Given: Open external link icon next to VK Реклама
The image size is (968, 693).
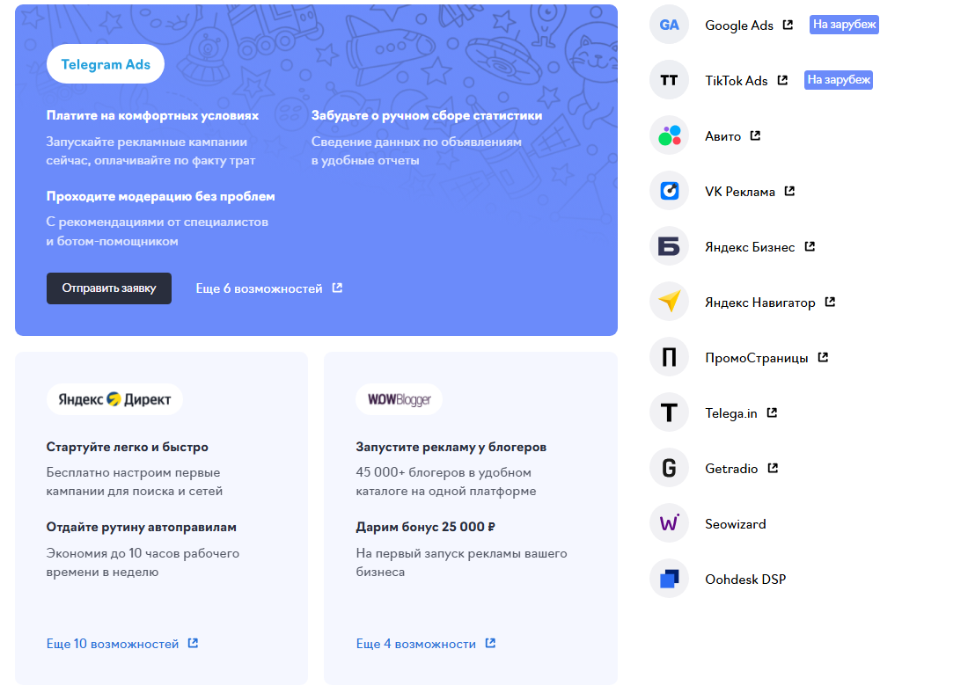Looking at the screenshot, I should tap(789, 191).
